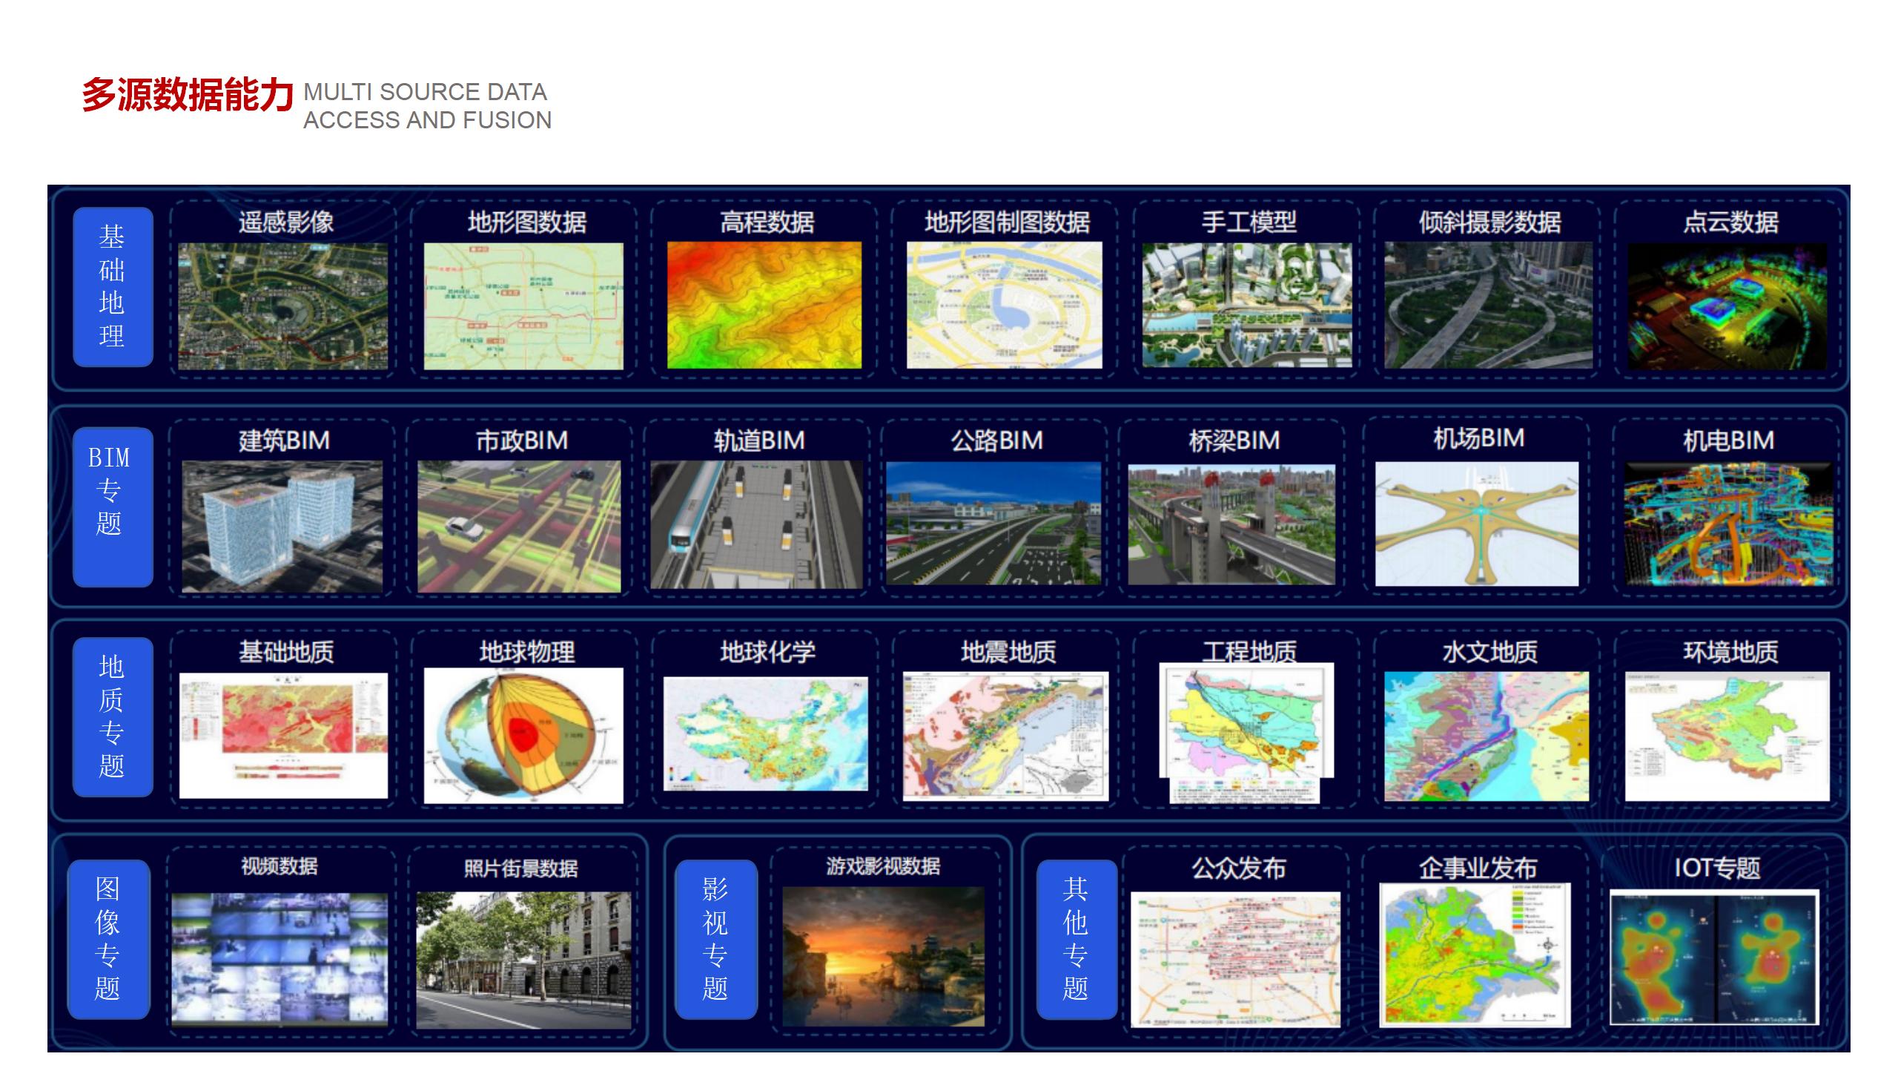
Task: Click the 影视专题 category button
Action: point(715,938)
